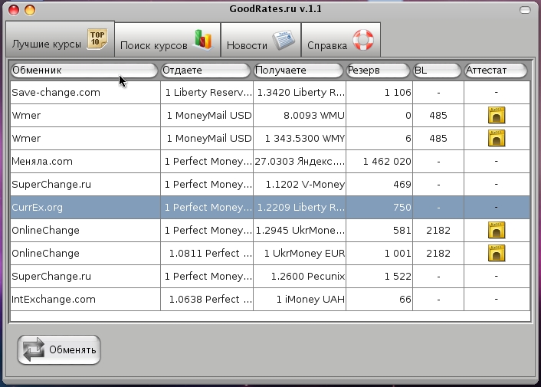The width and height of the screenshot is (541, 387).
Task: Select the IntExchange.com row
Action: point(270,300)
